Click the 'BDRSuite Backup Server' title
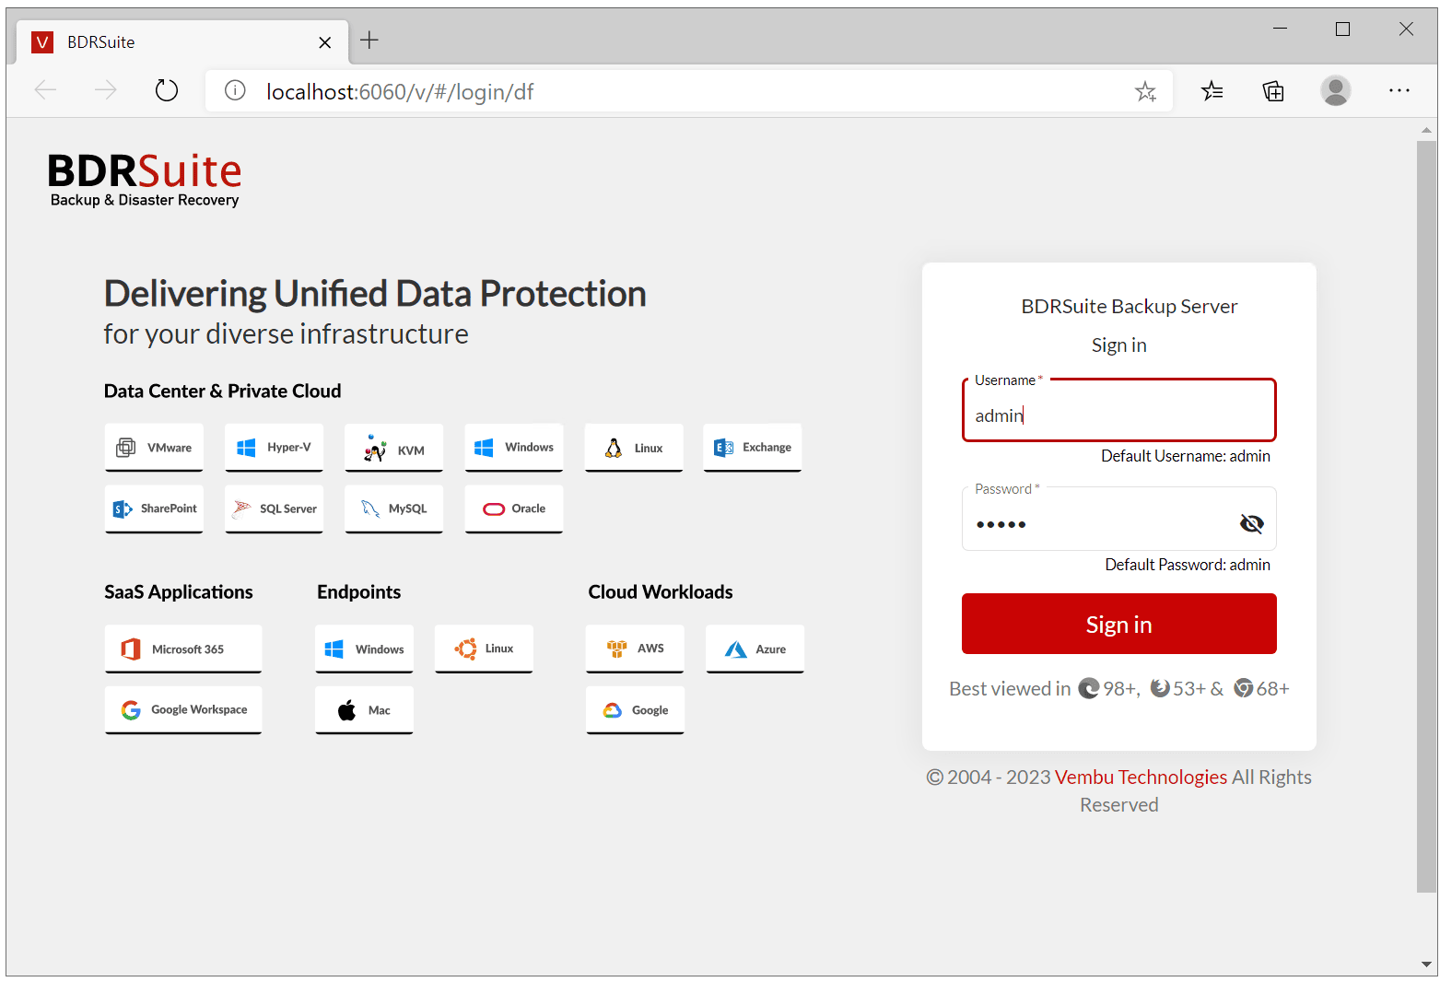Image resolution: width=1440 pixels, height=982 pixels. (1129, 307)
